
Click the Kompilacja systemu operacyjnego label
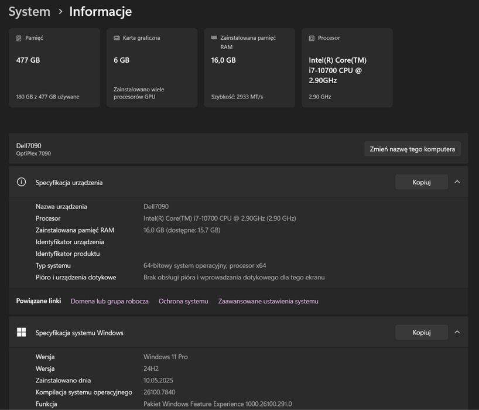click(x=84, y=392)
